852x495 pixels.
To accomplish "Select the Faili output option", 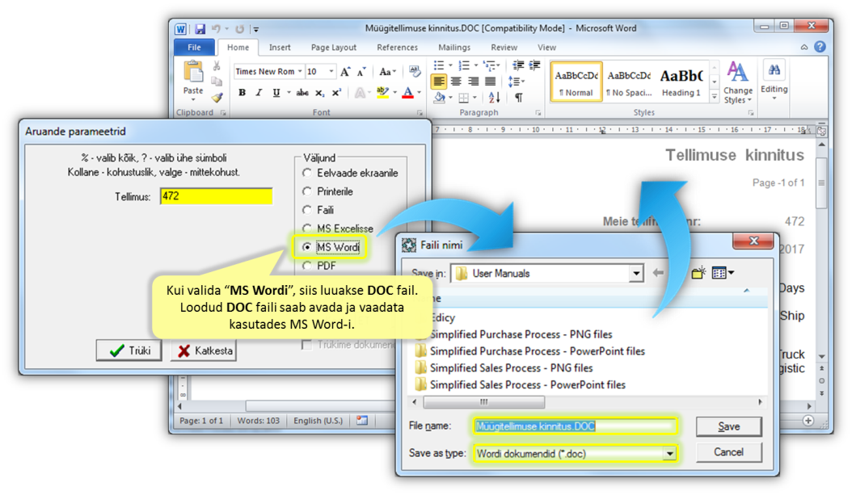I will pyautogui.click(x=307, y=210).
